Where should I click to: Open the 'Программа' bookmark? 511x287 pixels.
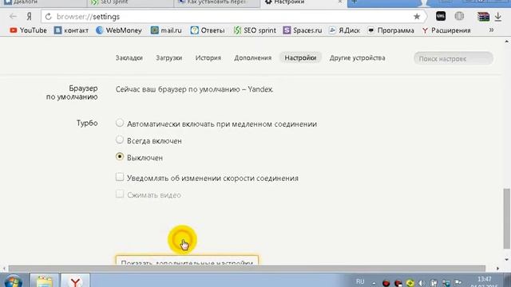[390, 30]
